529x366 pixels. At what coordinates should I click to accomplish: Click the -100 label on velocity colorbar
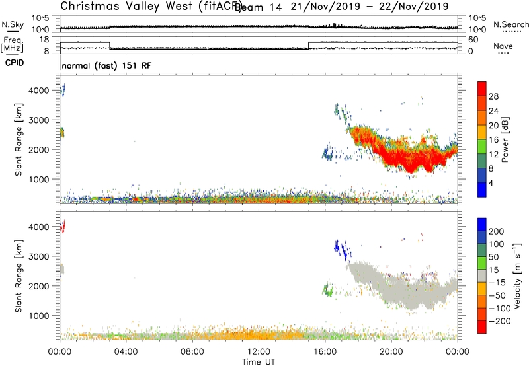pyautogui.click(x=500, y=309)
